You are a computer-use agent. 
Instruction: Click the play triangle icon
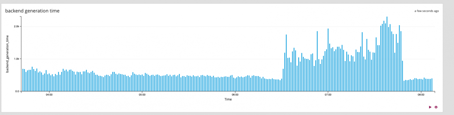(430, 107)
